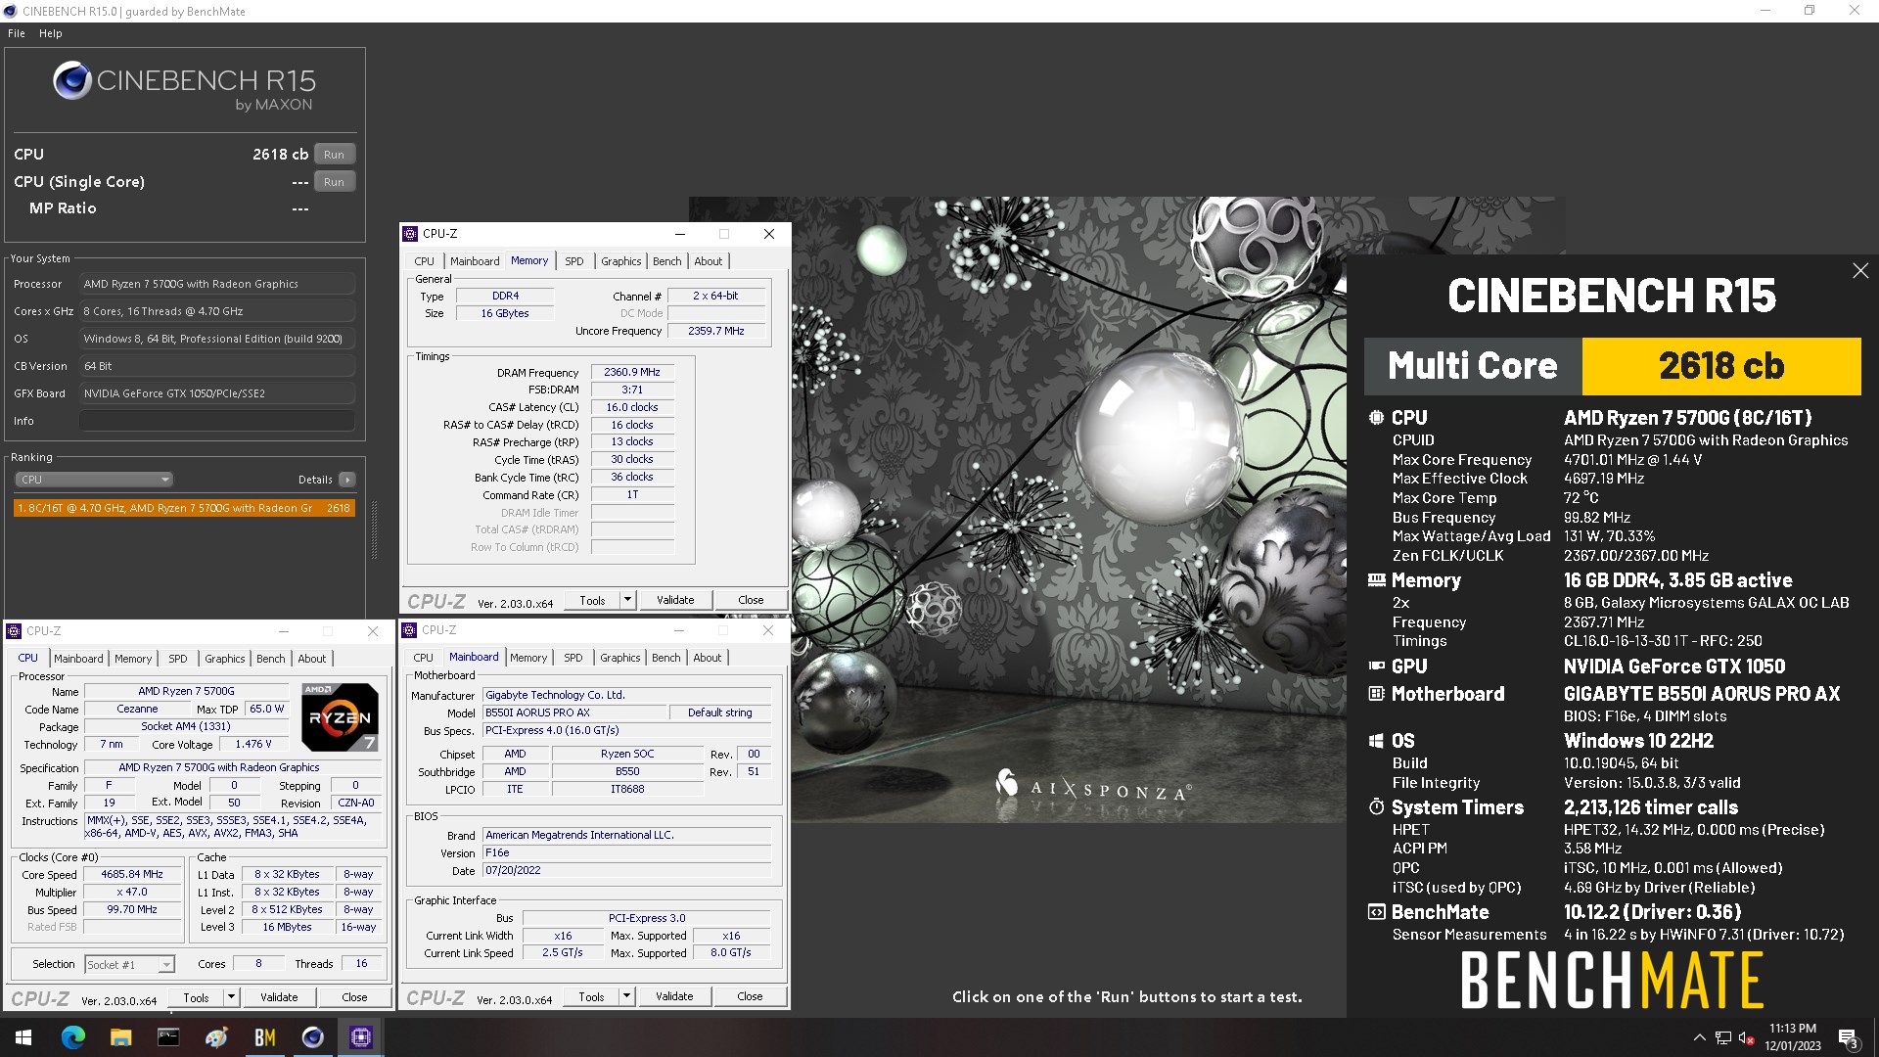Click the mainboard model B550I AORUS PRO AX
1879x1057 pixels.
coord(575,713)
